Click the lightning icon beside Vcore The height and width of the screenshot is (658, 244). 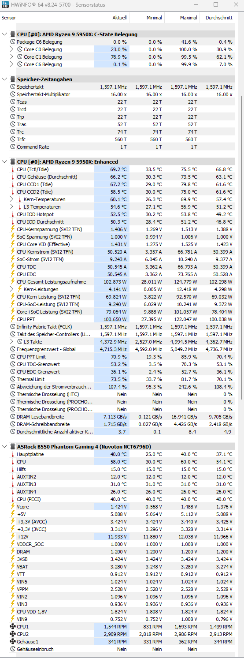[12, 507]
